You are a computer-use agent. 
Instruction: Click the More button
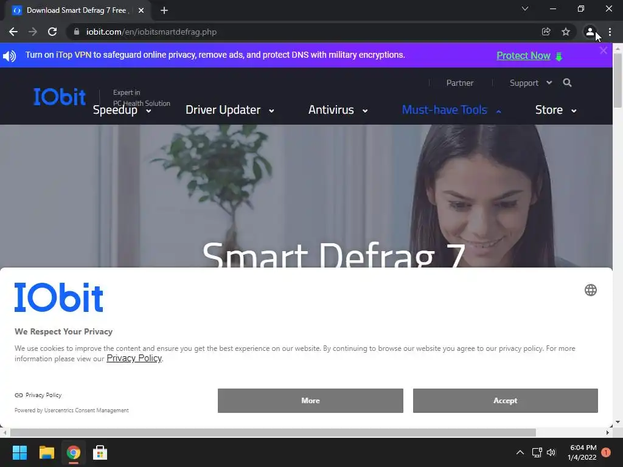310,401
